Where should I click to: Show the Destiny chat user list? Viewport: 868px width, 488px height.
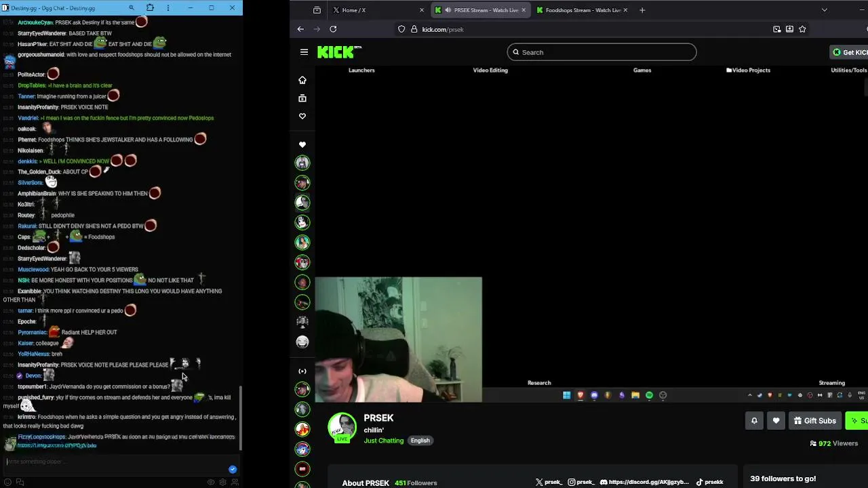coord(235,482)
